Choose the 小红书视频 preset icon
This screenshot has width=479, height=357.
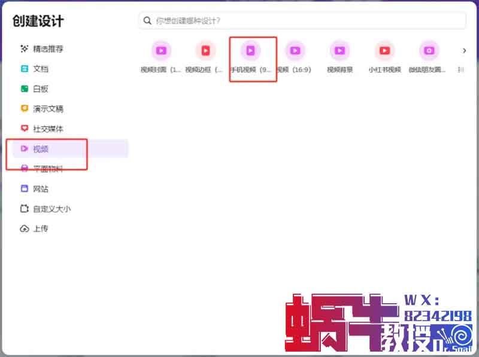(384, 51)
